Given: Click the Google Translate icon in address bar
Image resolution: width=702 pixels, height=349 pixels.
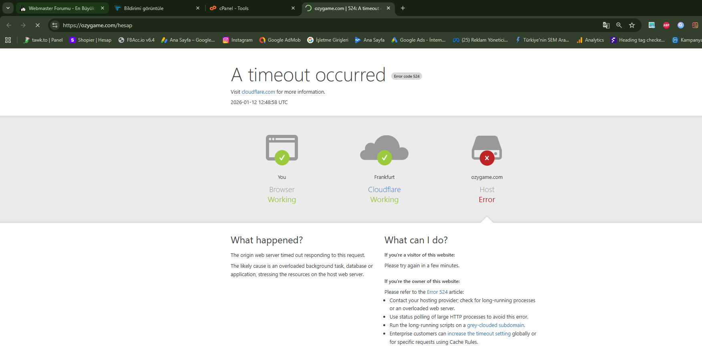Looking at the screenshot, I should pyautogui.click(x=606, y=25).
